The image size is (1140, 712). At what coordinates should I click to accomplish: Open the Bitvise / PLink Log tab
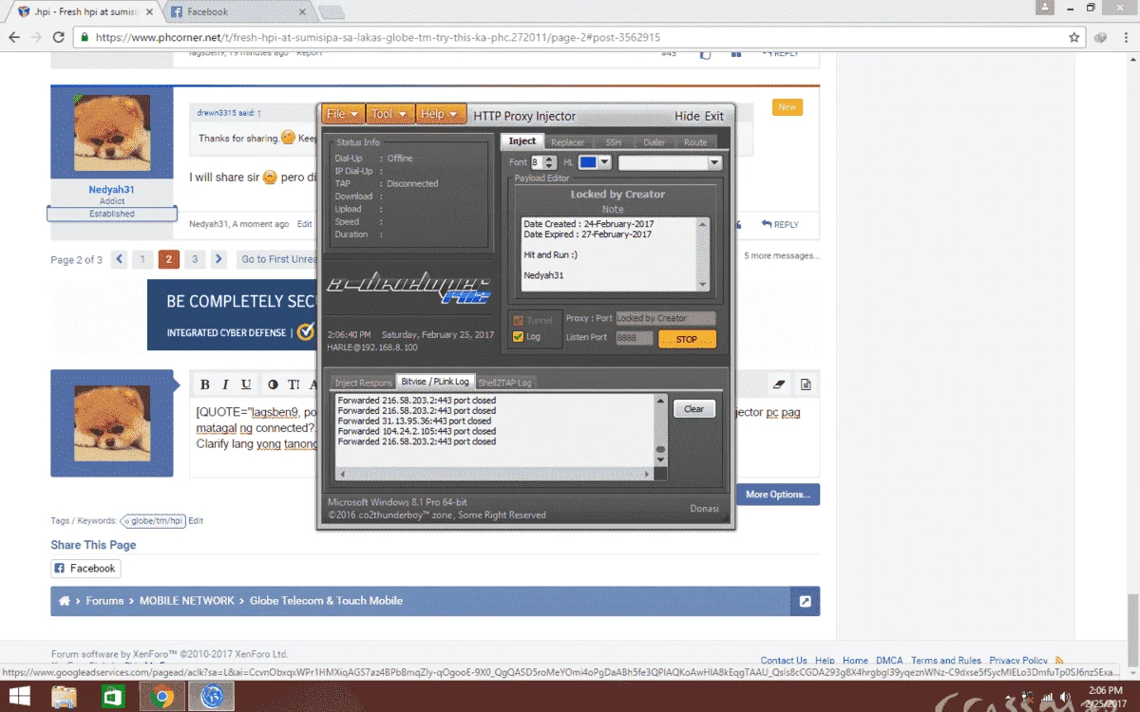tap(435, 382)
